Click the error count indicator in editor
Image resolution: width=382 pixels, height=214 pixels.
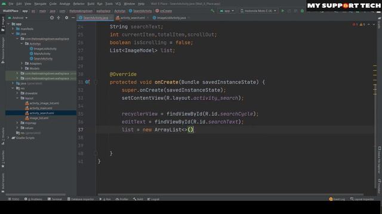(355, 24)
